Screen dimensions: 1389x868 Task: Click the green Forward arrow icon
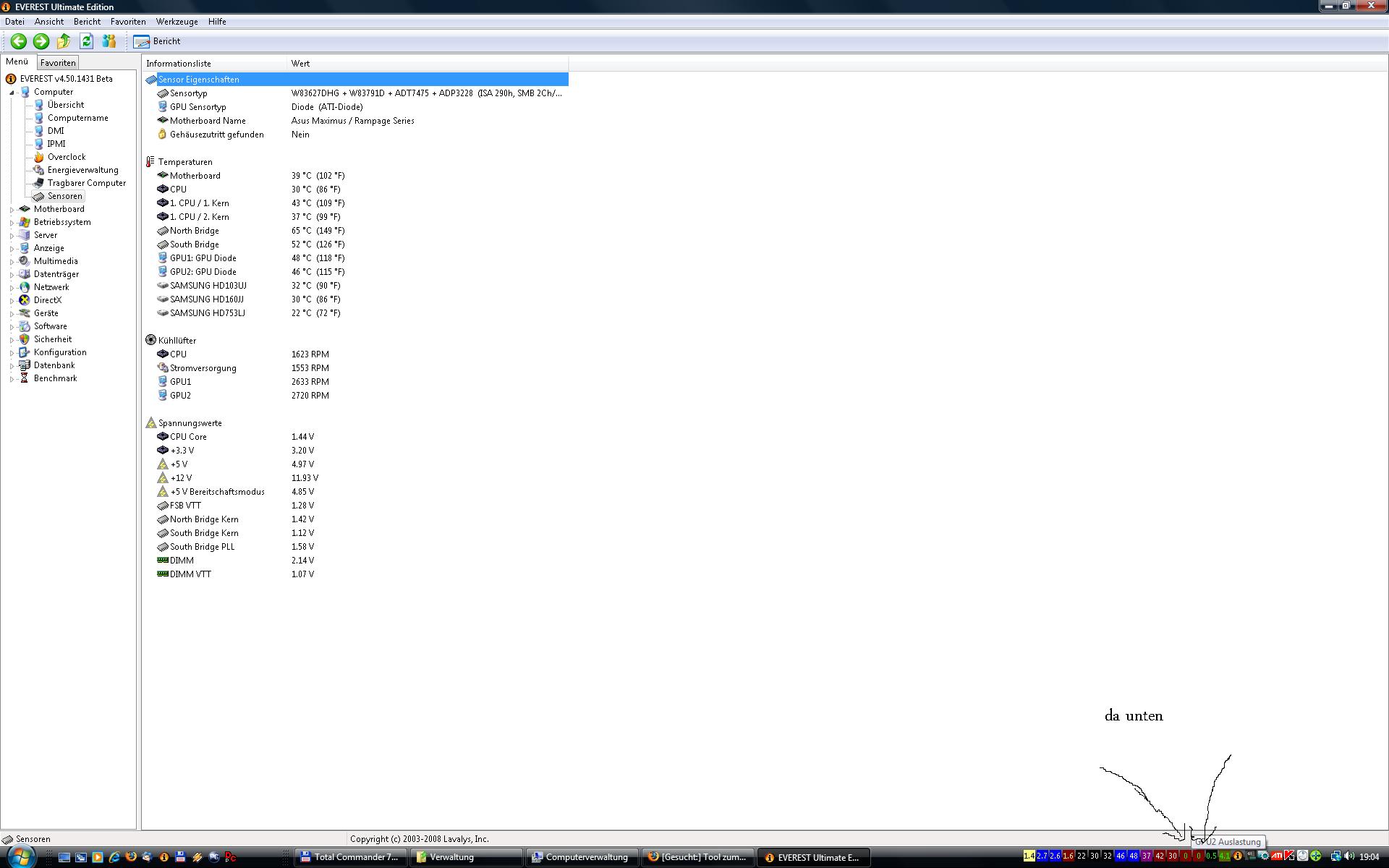point(41,41)
